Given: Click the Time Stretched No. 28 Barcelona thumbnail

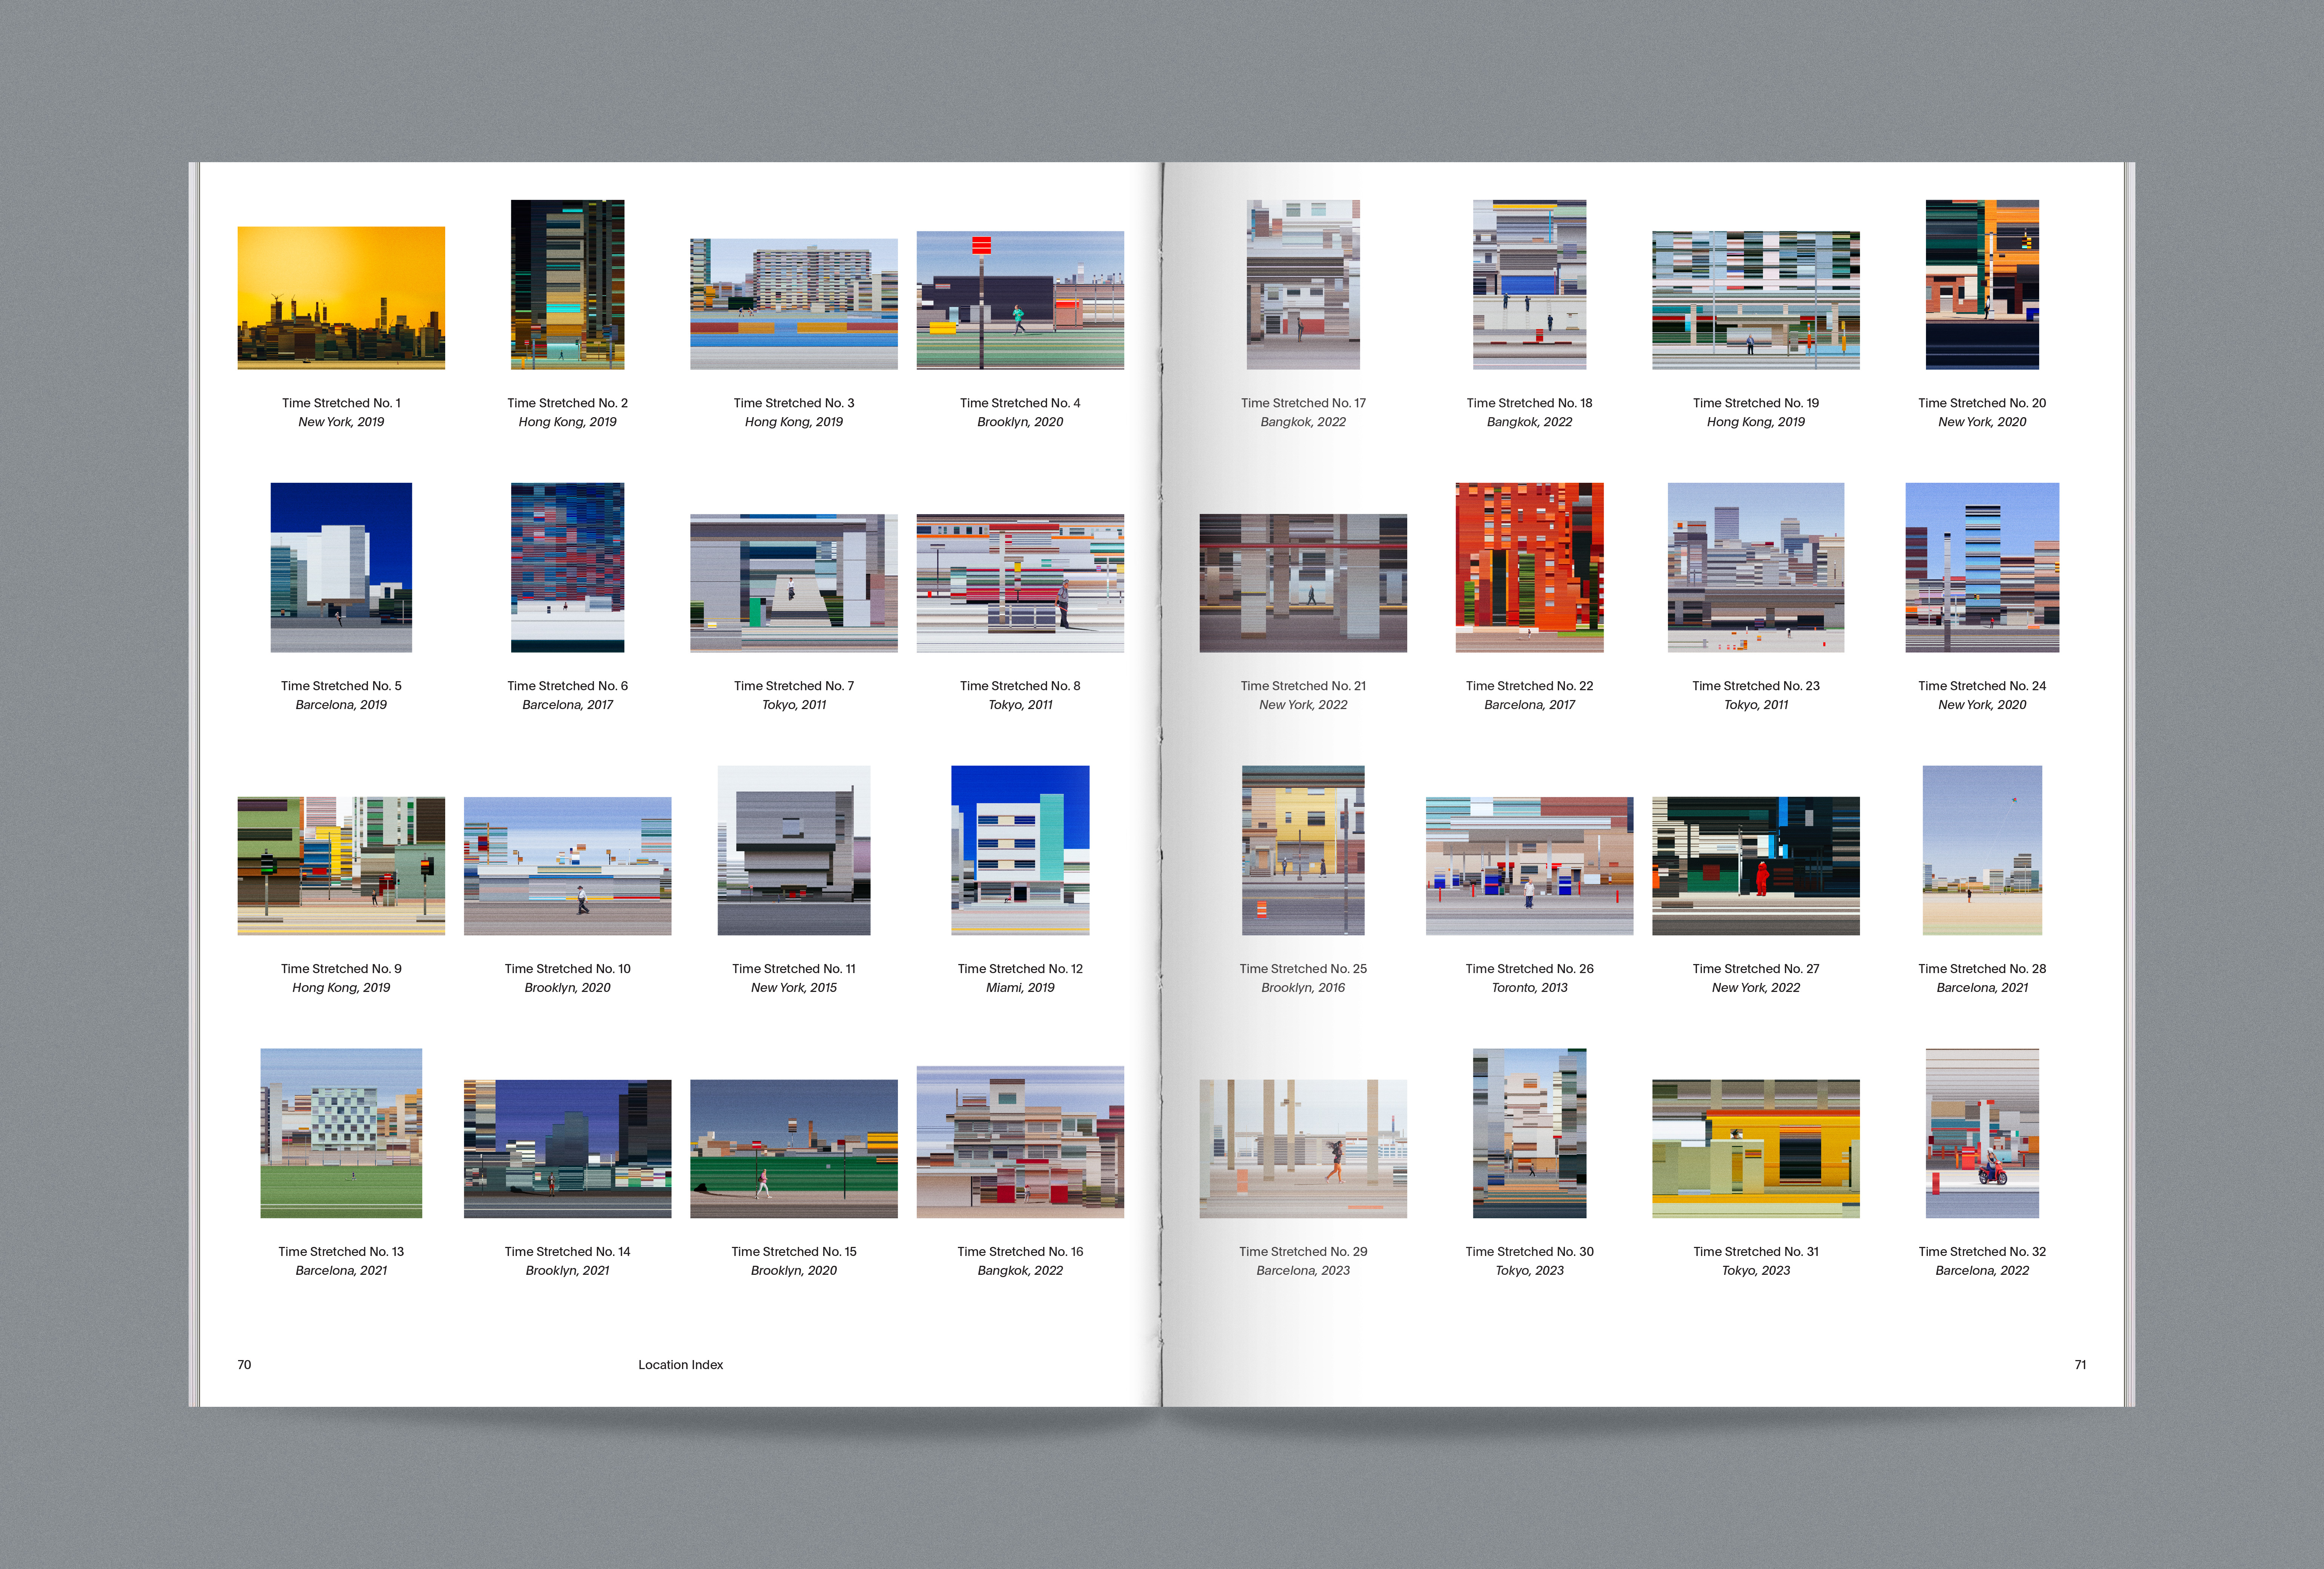Looking at the screenshot, I should coord(1982,850).
